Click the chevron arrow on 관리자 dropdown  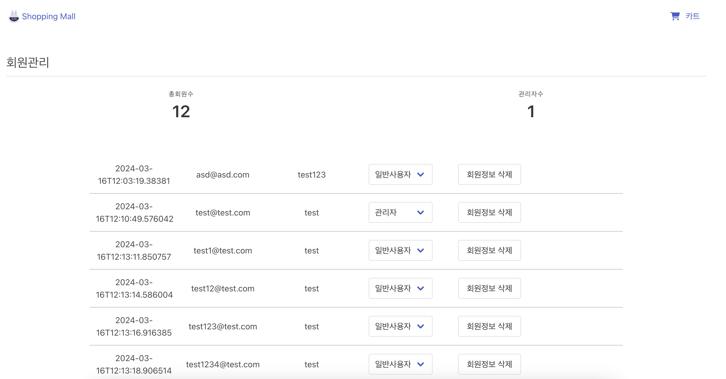421,212
